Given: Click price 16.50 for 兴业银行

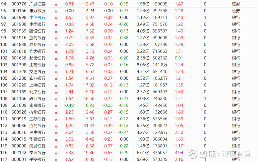Looking at the screenshot, I should [89, 98].
